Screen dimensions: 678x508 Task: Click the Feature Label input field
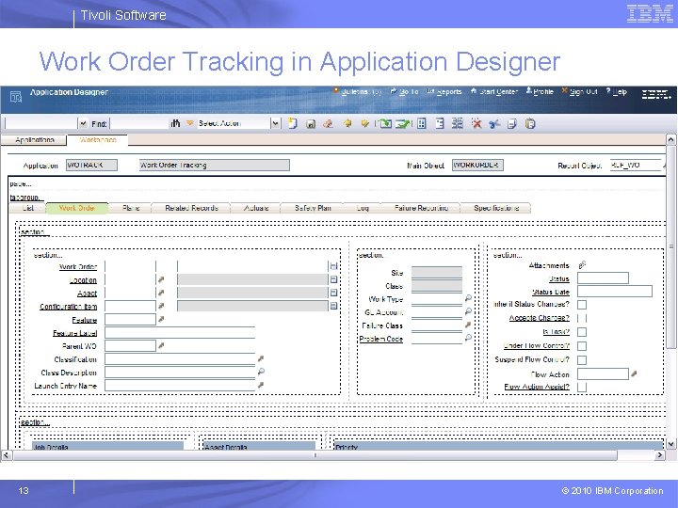pos(180,332)
